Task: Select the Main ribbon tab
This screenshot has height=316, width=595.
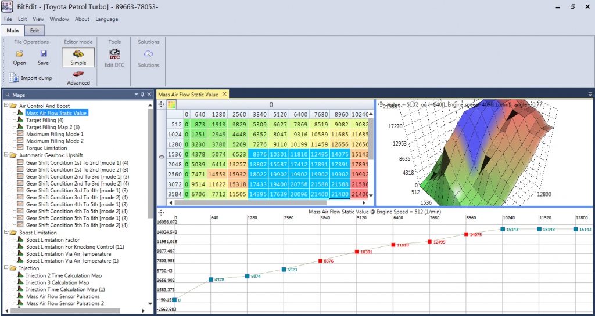Action: coord(13,31)
